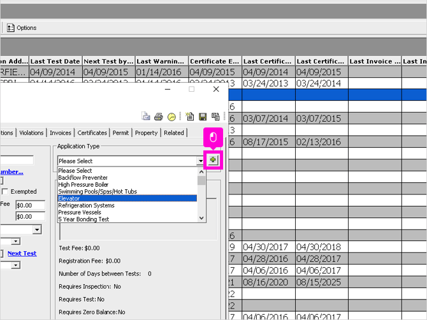This screenshot has height=320, width=427.
Task: Click the 08/16/2020 cell
Action: click(268, 282)
